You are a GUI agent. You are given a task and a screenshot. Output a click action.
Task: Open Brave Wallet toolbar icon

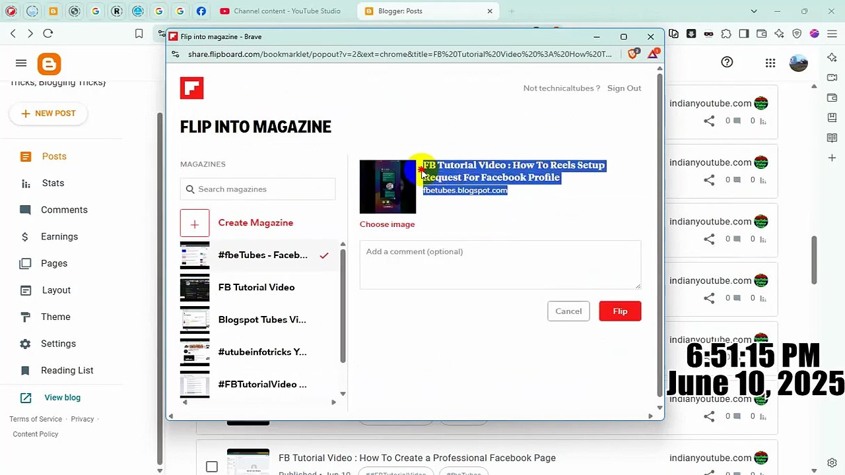tap(761, 34)
